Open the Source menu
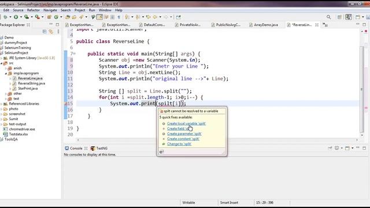Screen dimensions: 370x208 click(x=18, y=10)
